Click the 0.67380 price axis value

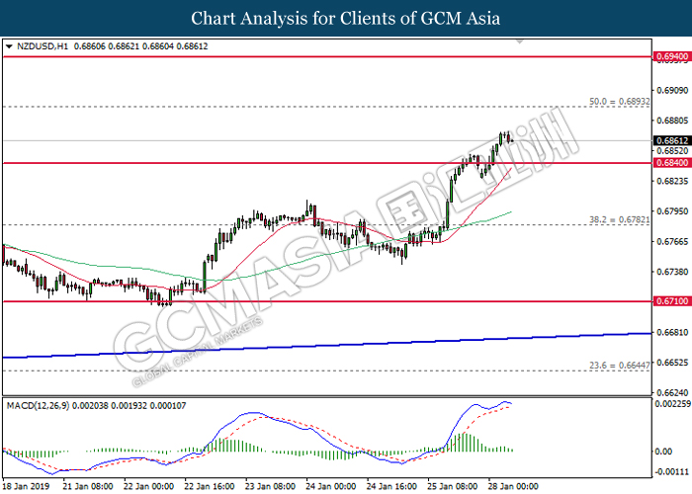672,272
